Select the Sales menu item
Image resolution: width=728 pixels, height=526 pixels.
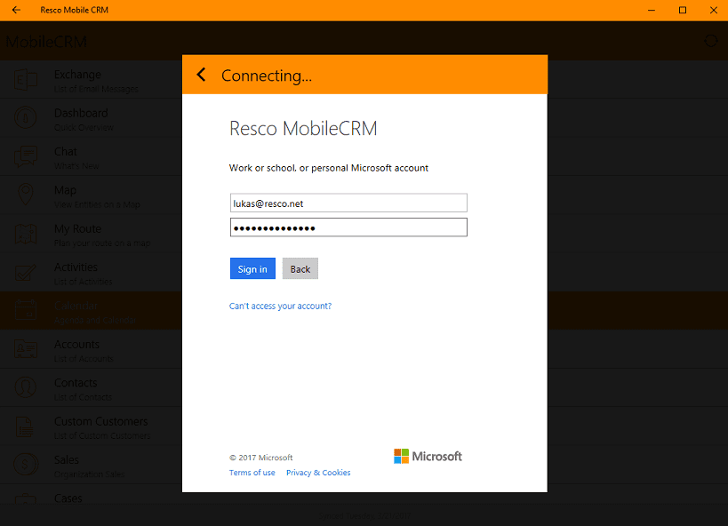(91, 465)
